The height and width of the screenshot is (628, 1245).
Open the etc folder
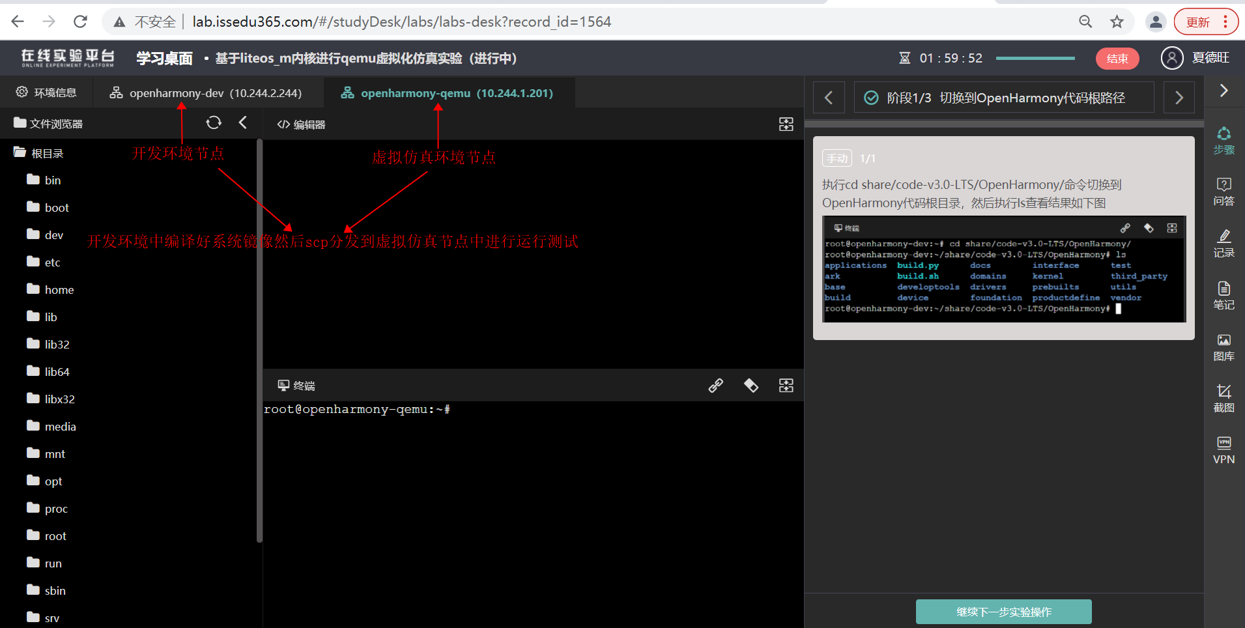point(44,263)
